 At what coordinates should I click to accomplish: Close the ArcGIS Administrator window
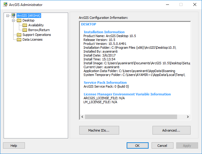195,4
